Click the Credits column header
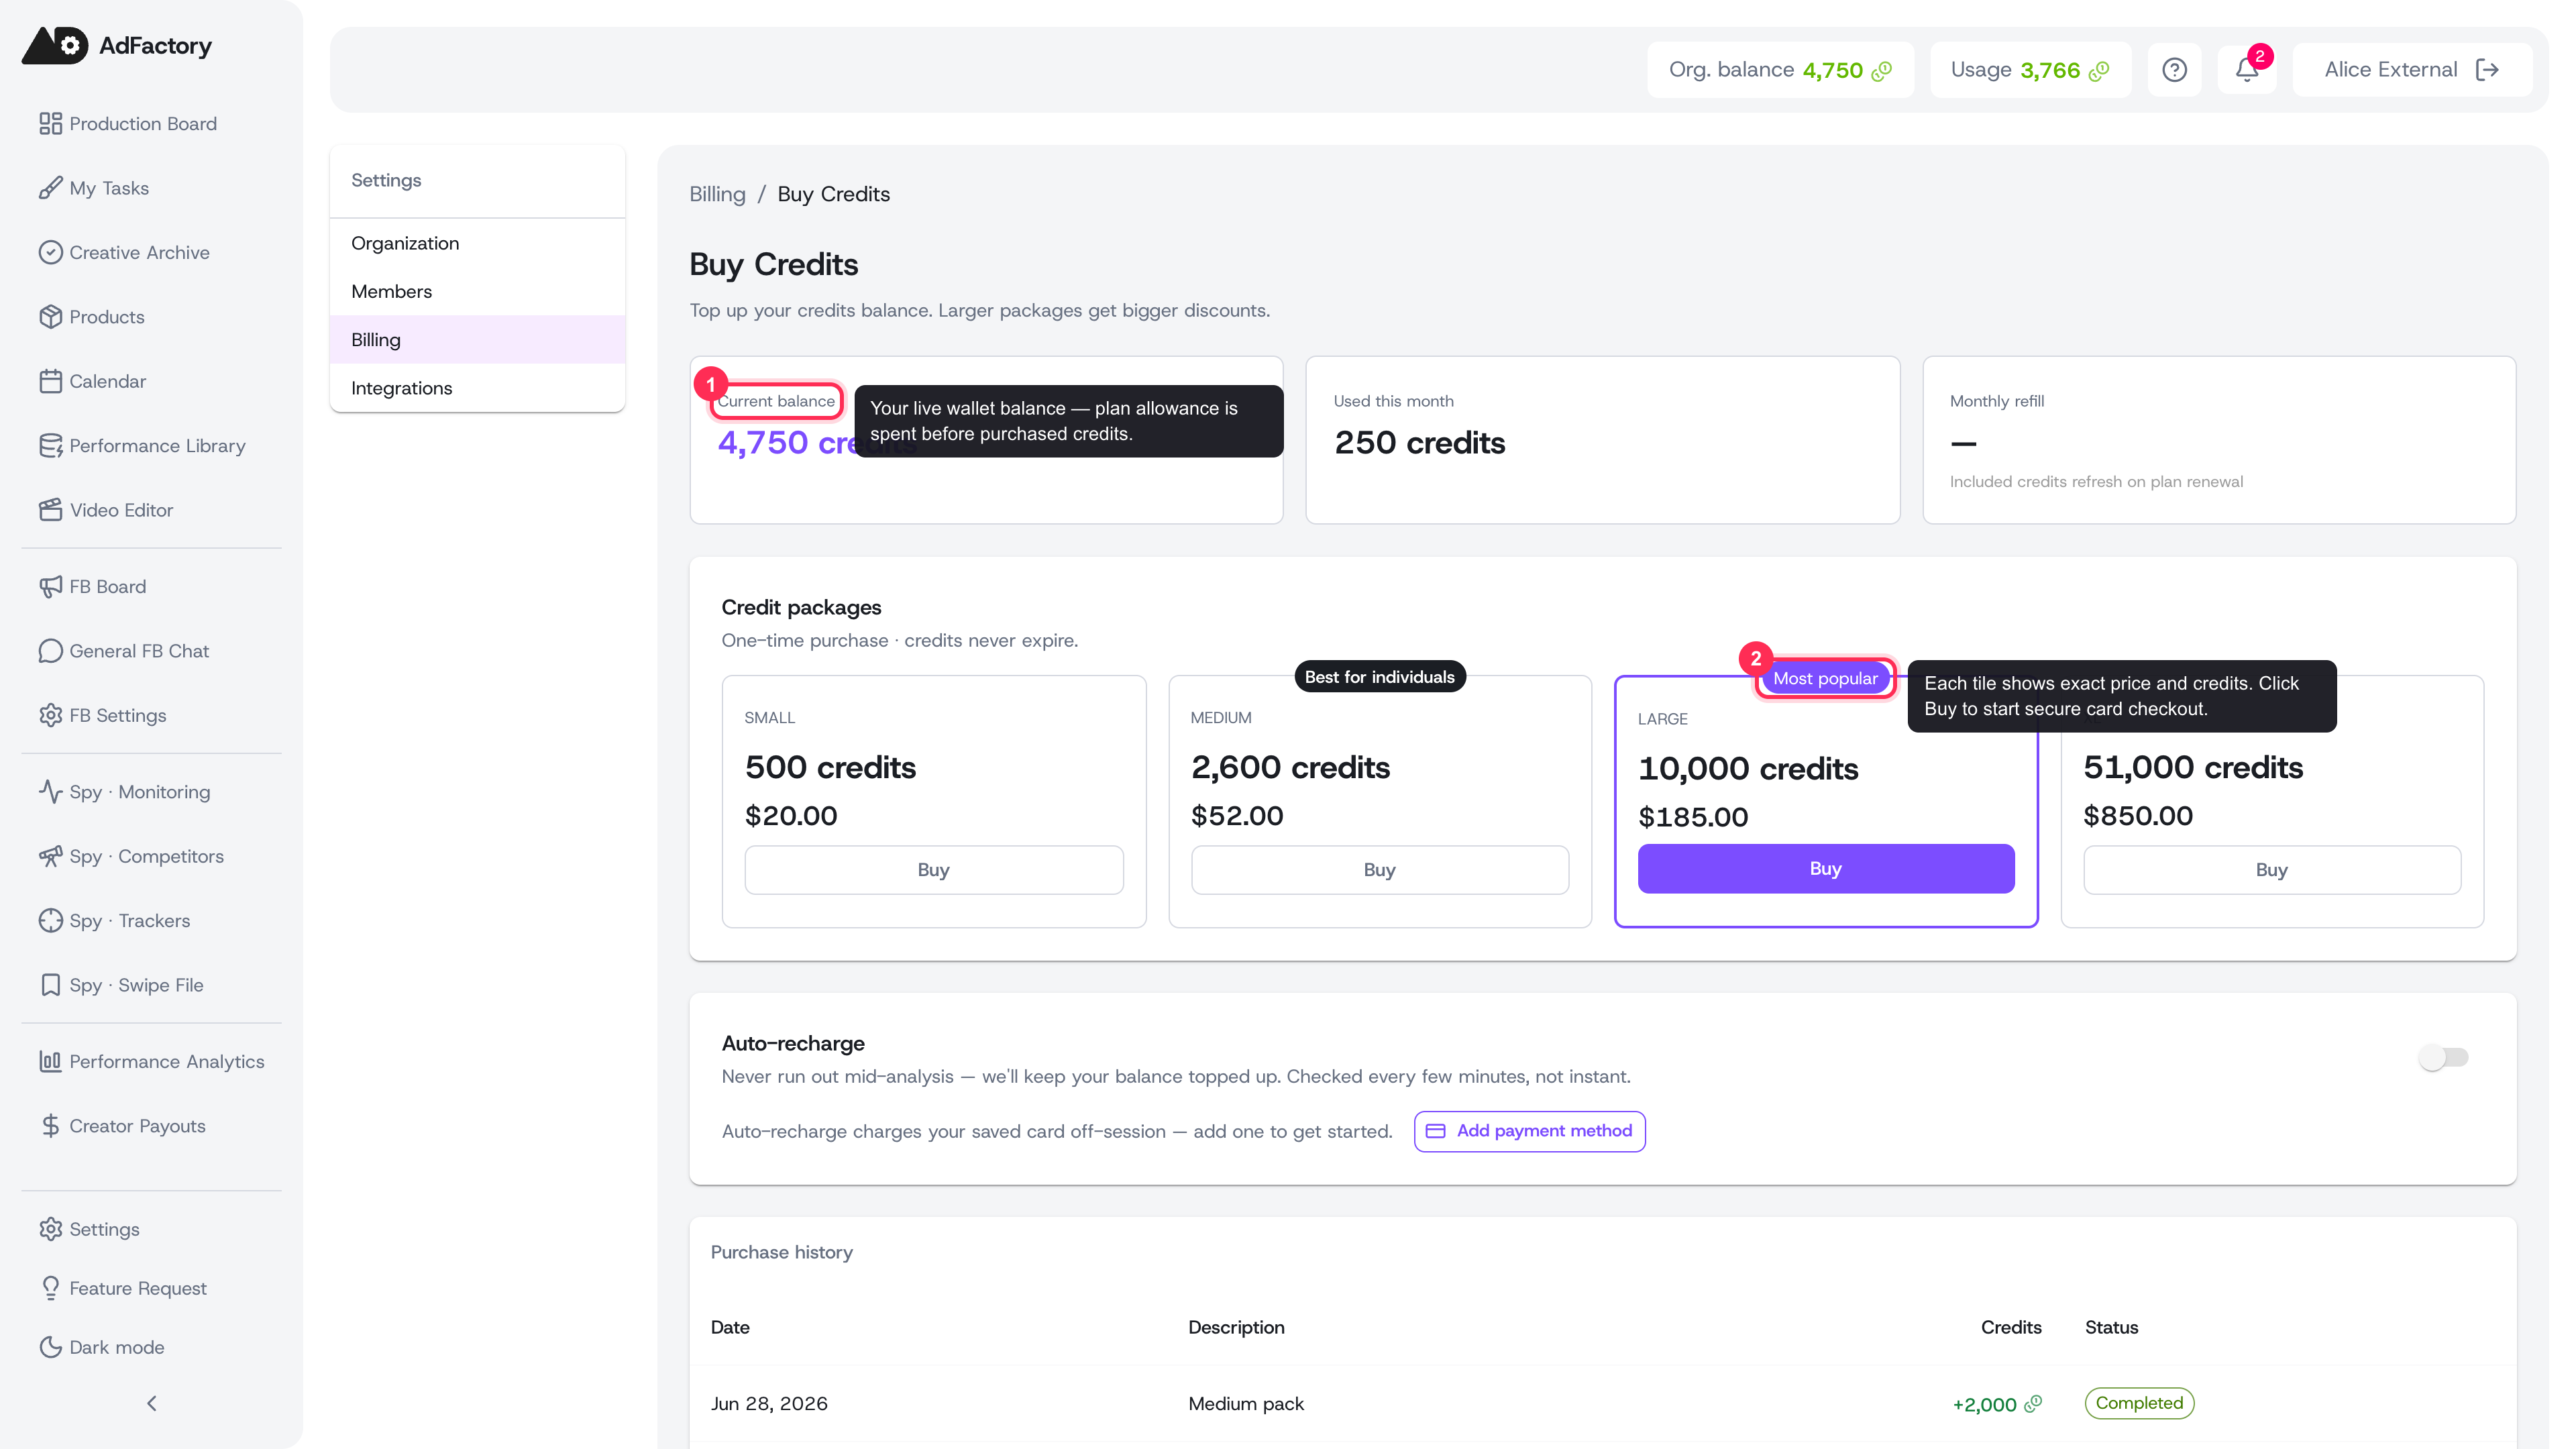This screenshot has width=2576, height=1449. (2011, 1327)
